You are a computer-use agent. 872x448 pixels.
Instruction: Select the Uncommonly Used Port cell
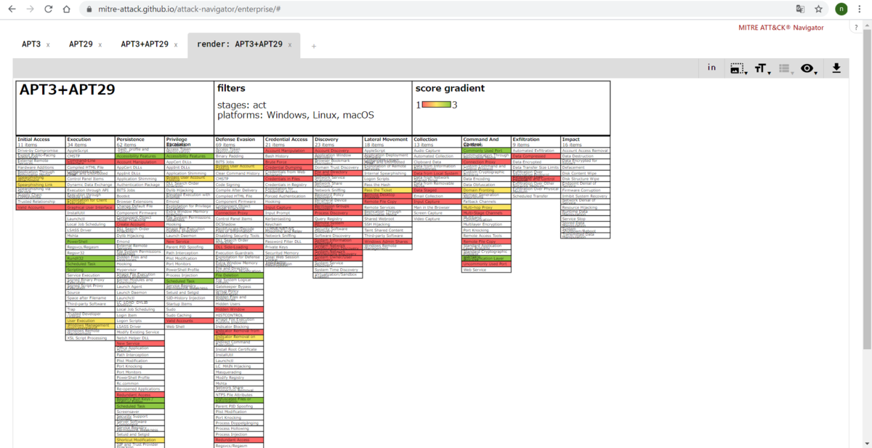click(x=486, y=264)
